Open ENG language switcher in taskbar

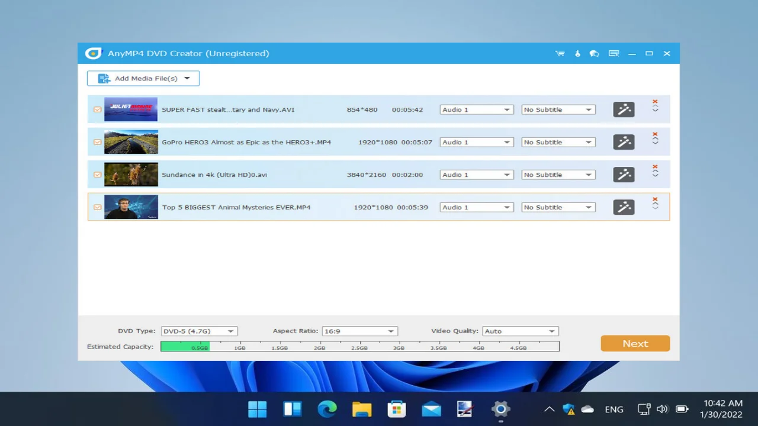614,409
